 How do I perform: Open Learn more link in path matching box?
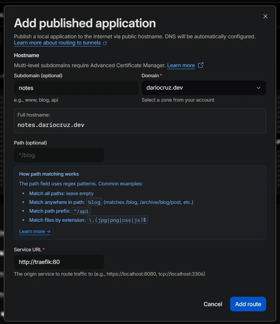coord(35,231)
